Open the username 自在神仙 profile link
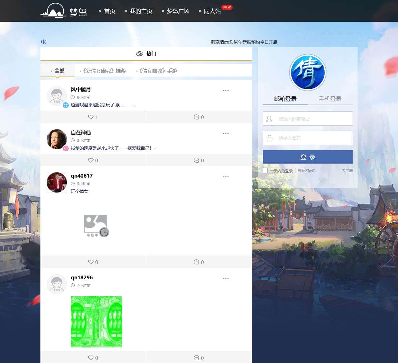 click(x=81, y=133)
